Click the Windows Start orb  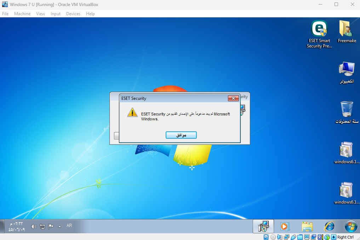click(x=351, y=226)
